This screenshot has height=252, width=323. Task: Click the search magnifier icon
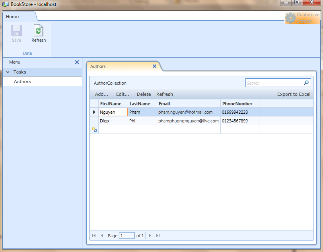(x=306, y=83)
